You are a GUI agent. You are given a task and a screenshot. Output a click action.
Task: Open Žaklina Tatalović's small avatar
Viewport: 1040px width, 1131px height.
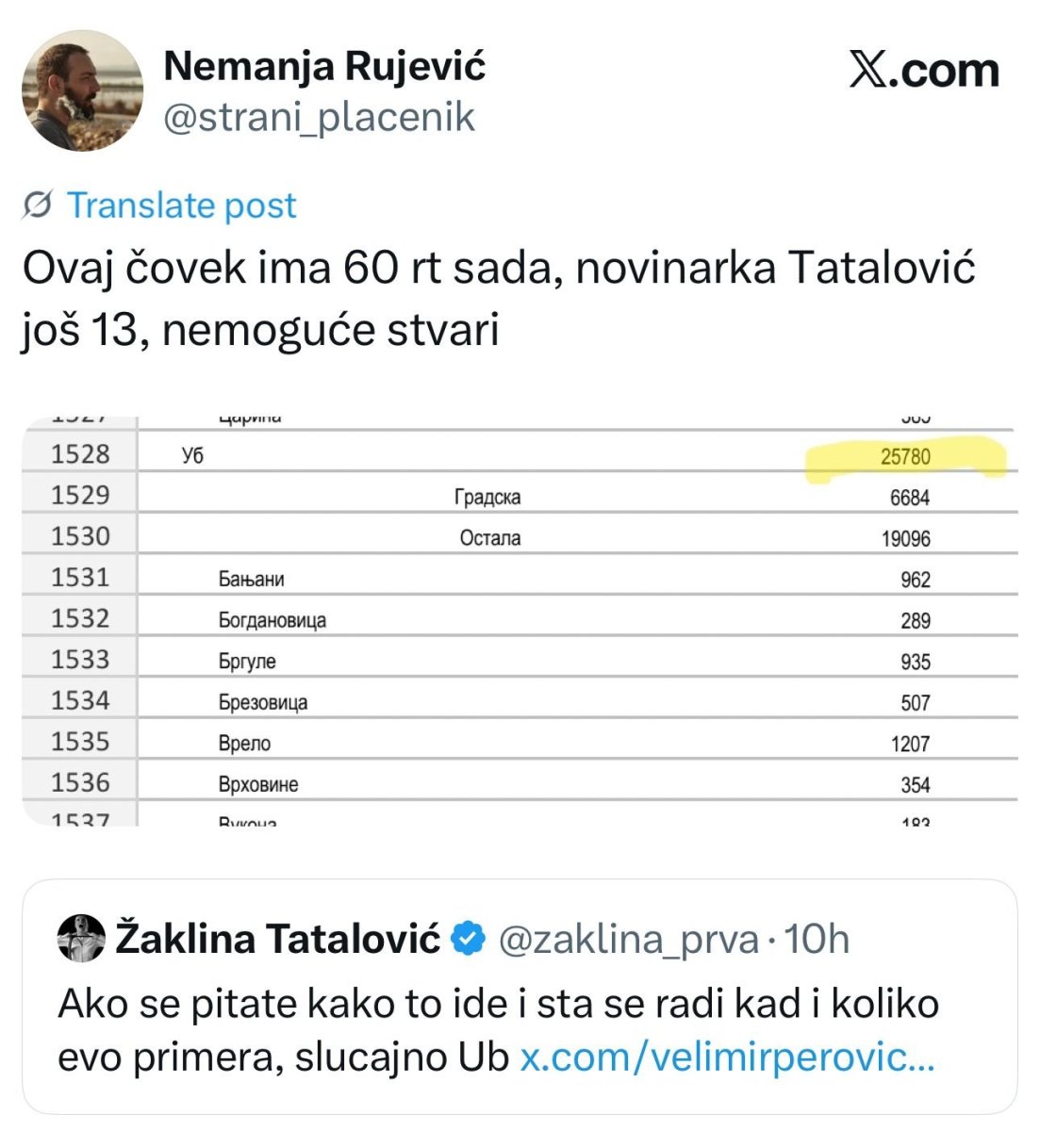tap(81, 939)
